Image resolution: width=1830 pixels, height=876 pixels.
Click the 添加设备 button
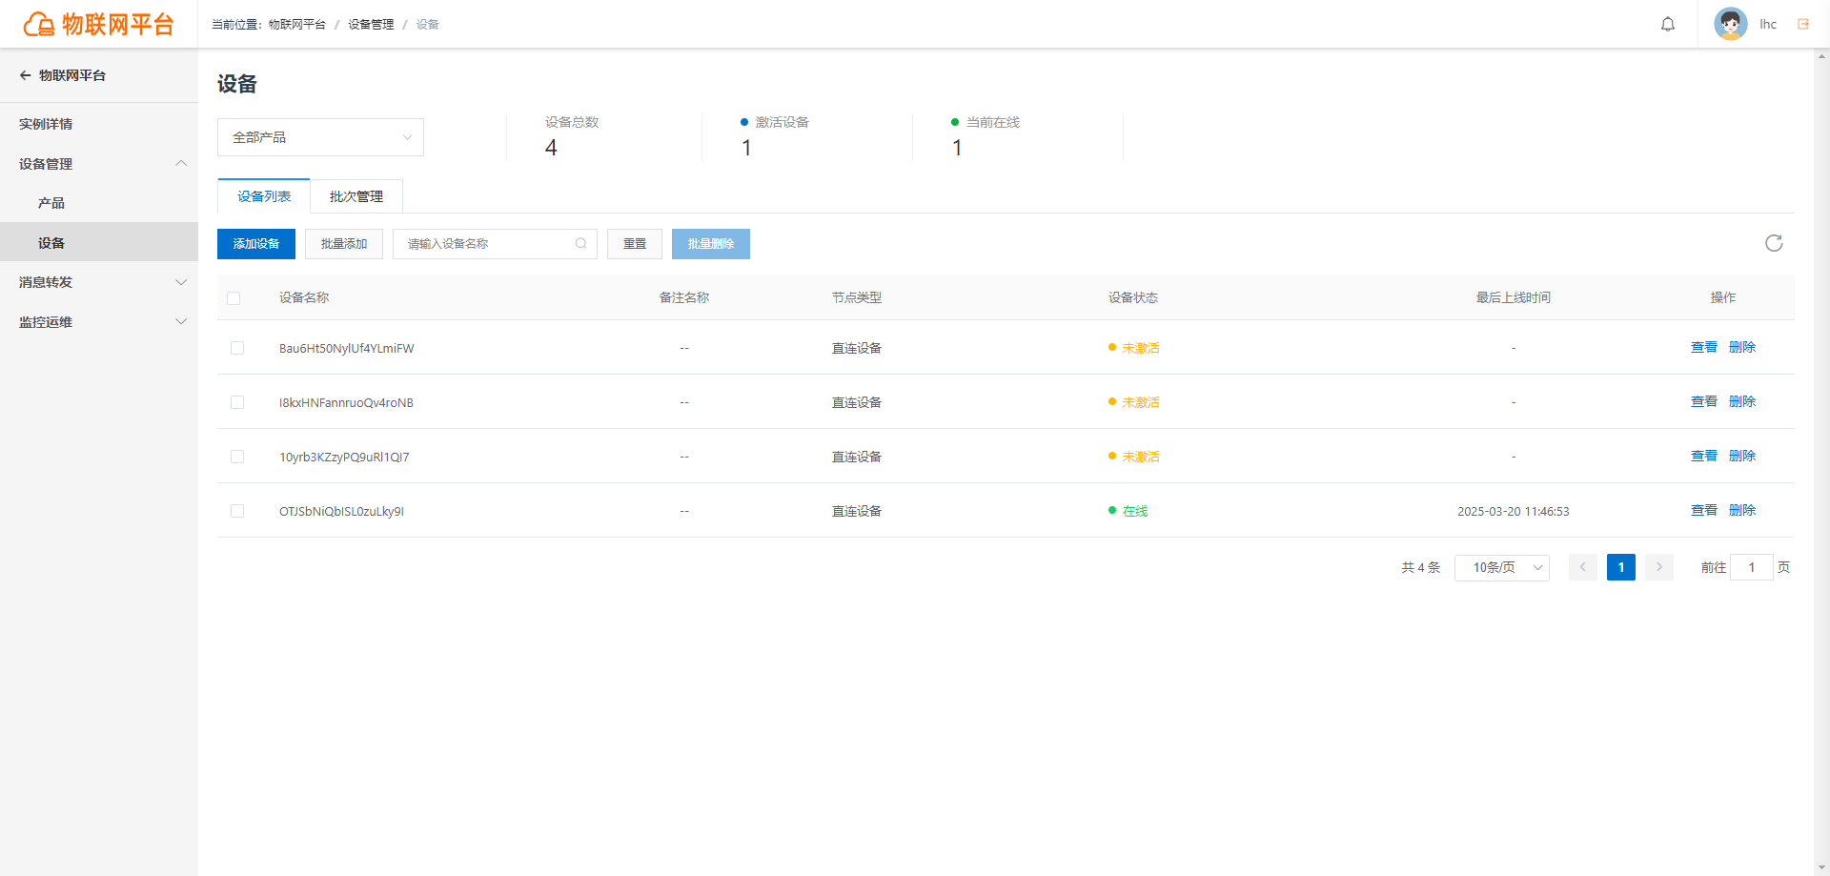tap(256, 244)
